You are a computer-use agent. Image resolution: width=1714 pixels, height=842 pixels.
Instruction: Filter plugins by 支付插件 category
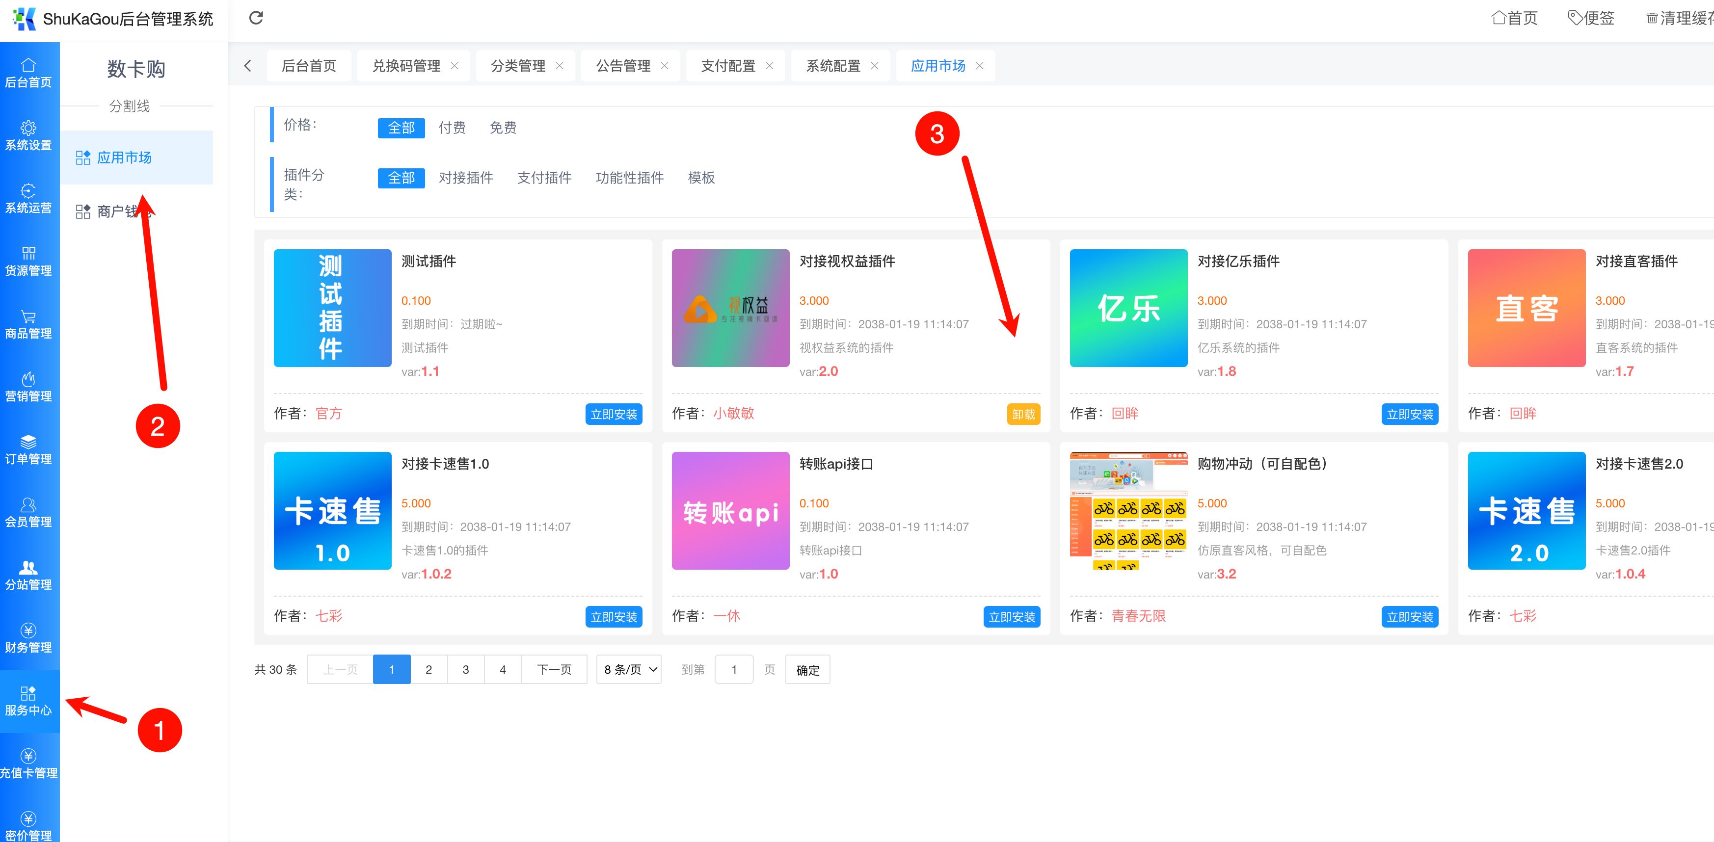coord(544,178)
